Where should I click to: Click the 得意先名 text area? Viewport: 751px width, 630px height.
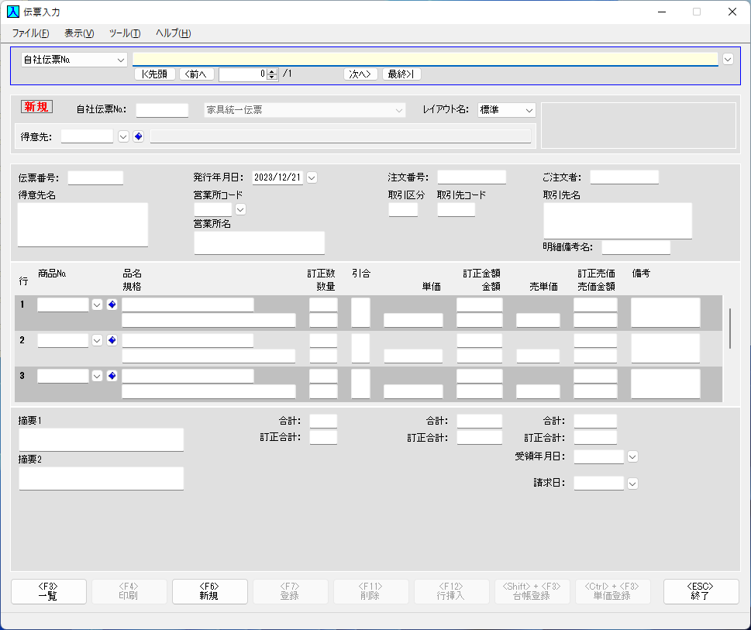point(83,225)
